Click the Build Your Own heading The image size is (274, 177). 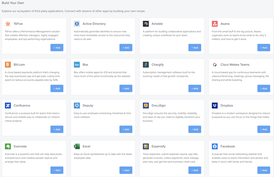tap(13, 3)
